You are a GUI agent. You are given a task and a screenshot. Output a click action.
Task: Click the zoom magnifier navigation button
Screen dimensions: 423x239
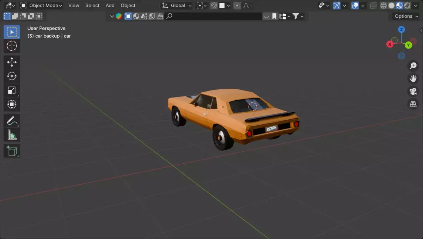tap(413, 66)
